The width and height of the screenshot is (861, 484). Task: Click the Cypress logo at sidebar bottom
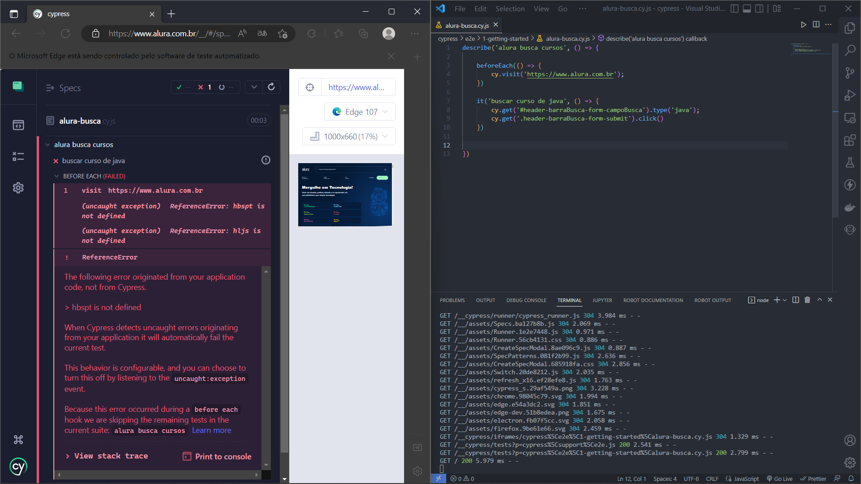(x=18, y=467)
